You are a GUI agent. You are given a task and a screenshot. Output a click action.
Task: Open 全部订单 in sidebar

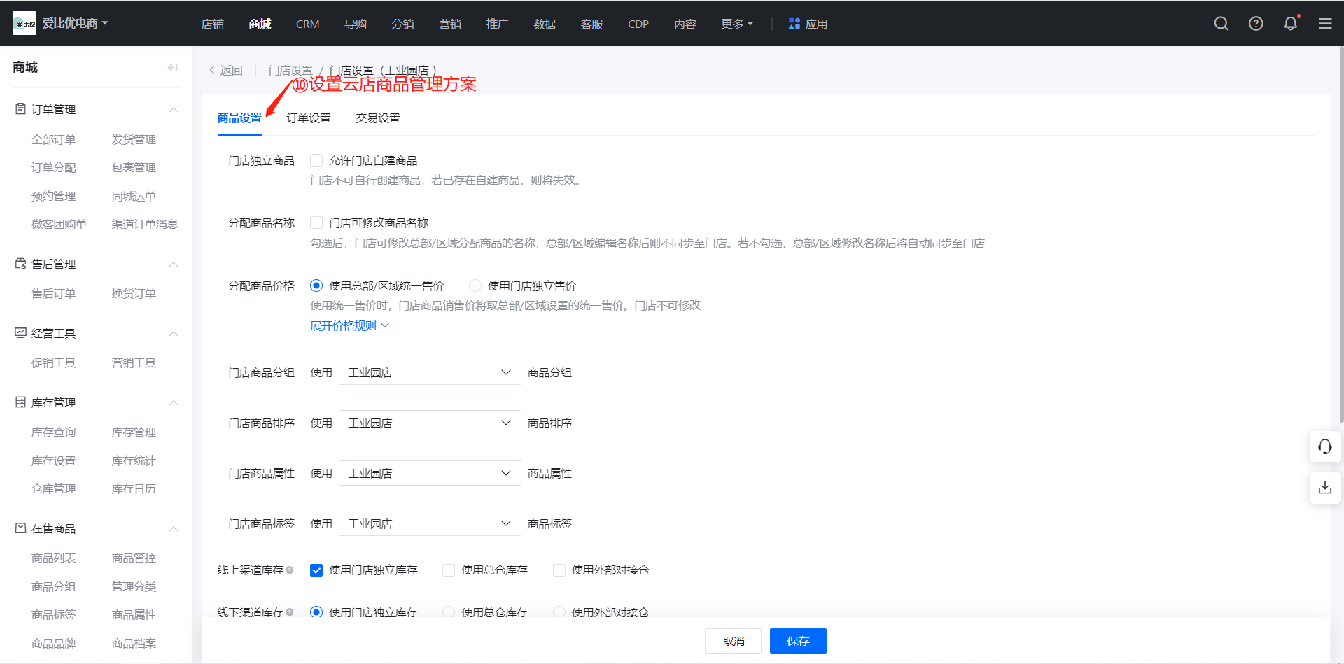53,139
